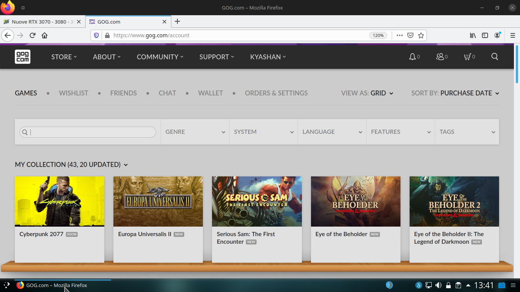Viewport: 520px width, 292px height.
Task: Close the GOG.com tab
Action: (164, 22)
